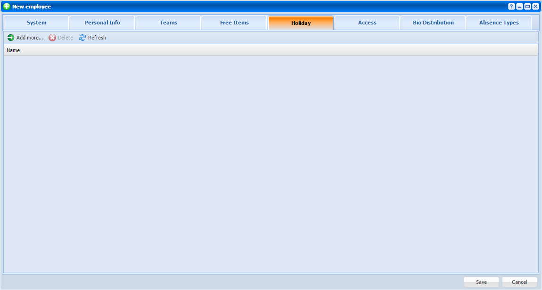This screenshot has height=290, width=542.
Task: Go to the Teams tab
Action: click(168, 23)
